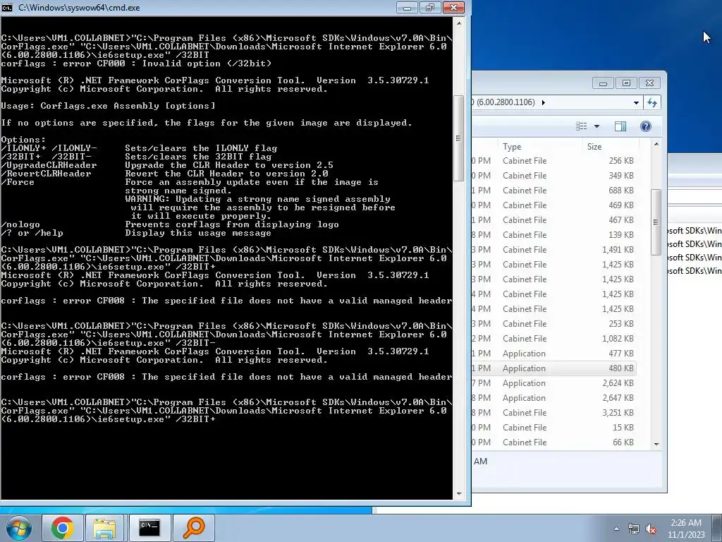The width and height of the screenshot is (722, 542).
Task: Open Explorer help question mark icon
Action: click(x=646, y=126)
